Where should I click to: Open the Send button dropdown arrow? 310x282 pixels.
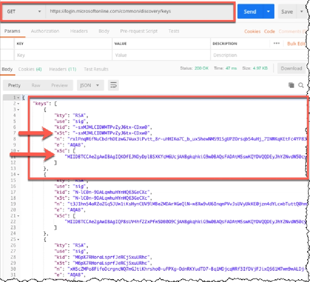(268, 11)
